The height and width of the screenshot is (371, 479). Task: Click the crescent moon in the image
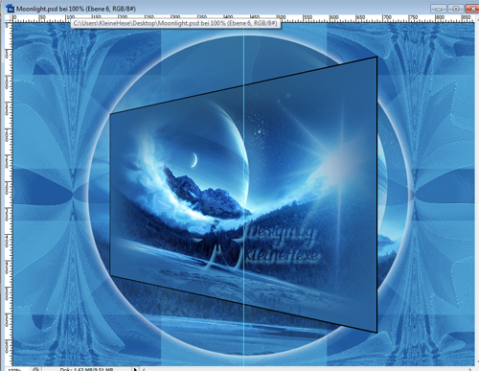tap(194, 159)
